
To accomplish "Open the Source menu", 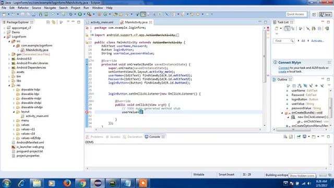I will point(37,8).
